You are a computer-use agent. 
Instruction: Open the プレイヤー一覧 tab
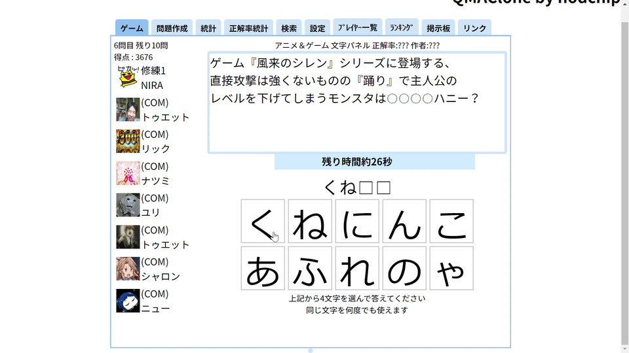coord(358,27)
